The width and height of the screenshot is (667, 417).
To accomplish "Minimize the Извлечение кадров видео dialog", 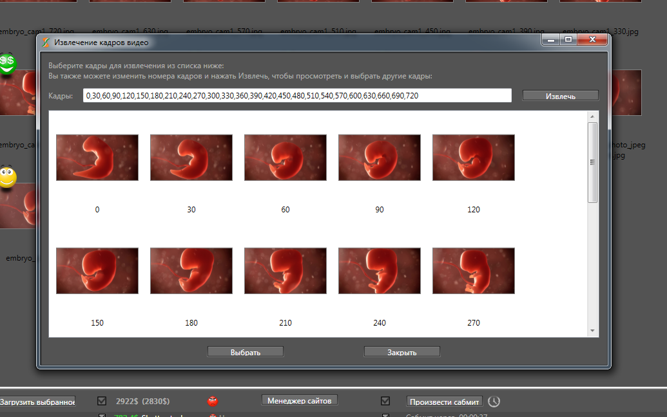I will tap(551, 39).
